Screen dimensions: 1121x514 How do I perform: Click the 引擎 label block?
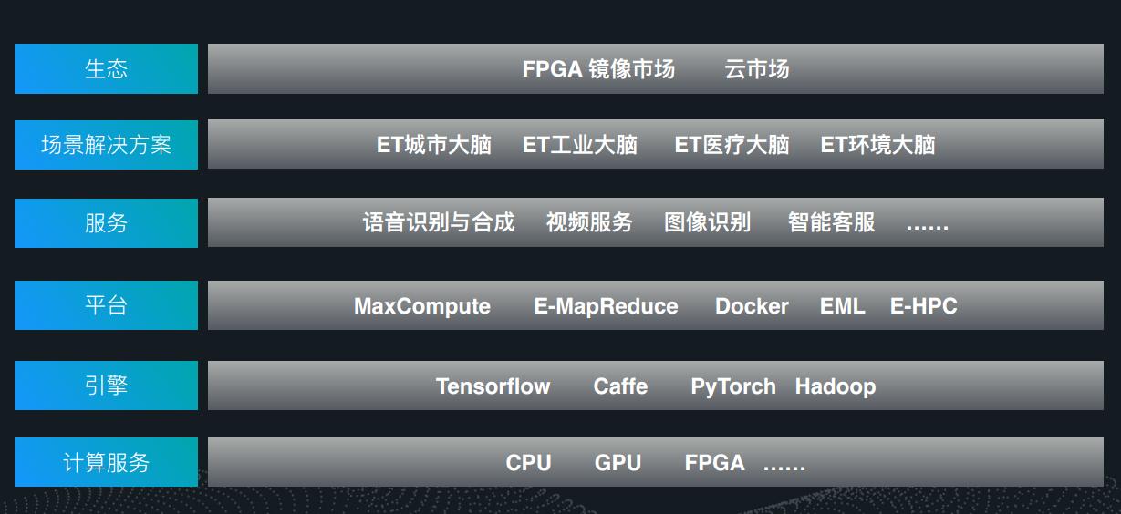pyautogui.click(x=106, y=385)
